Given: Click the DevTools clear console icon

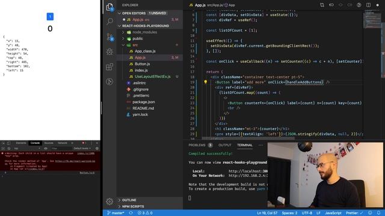Looking at the screenshot, I should pos(9,148).
